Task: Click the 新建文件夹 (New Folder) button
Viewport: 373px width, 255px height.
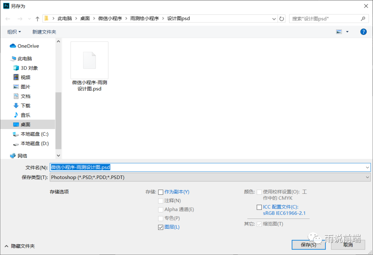Action: coord(44,31)
